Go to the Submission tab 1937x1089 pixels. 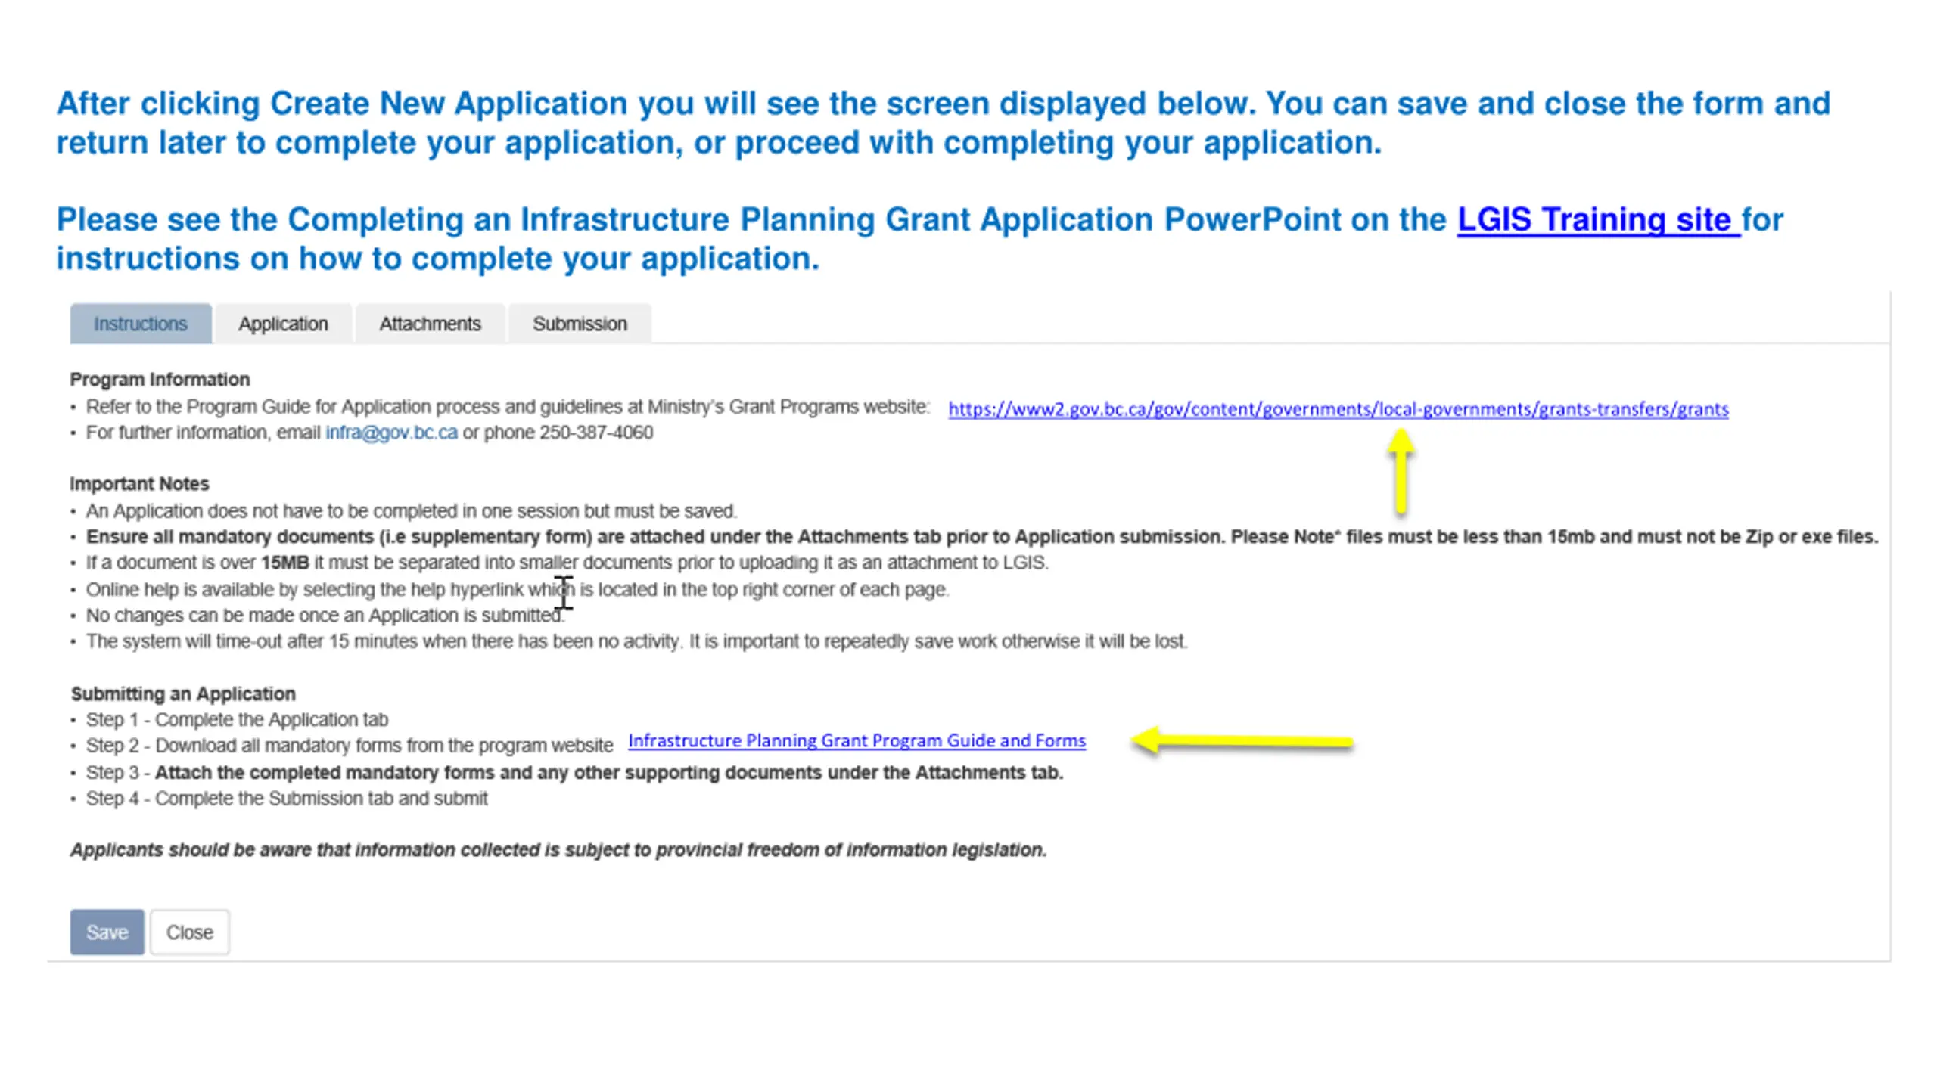tap(580, 324)
